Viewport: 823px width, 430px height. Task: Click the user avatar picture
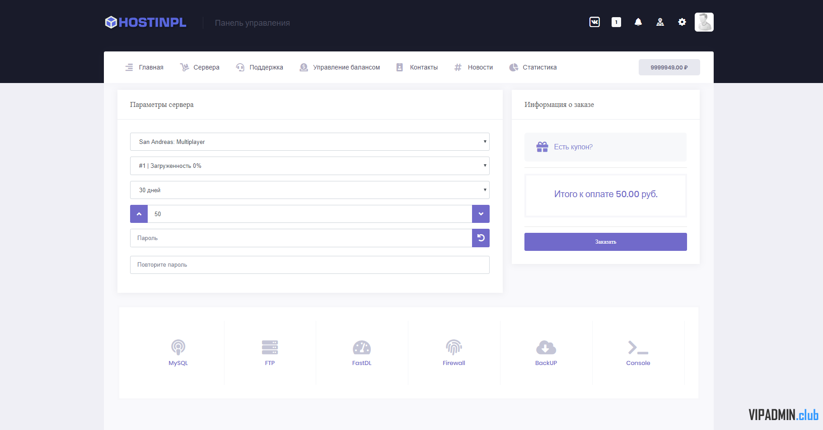[x=704, y=22]
